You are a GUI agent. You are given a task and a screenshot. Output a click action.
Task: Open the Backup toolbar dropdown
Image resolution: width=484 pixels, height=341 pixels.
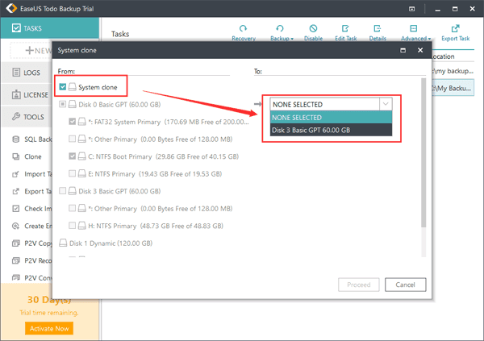coord(282,33)
